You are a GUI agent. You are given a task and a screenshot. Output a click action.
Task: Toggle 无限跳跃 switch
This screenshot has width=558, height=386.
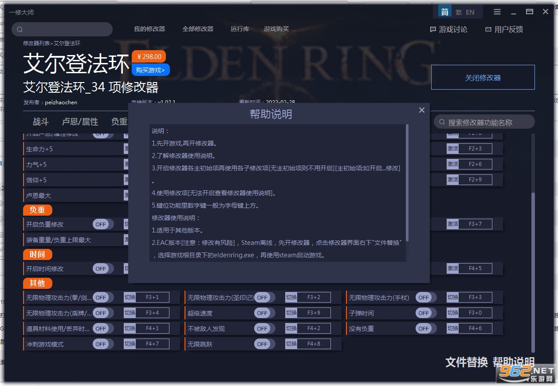click(264, 344)
